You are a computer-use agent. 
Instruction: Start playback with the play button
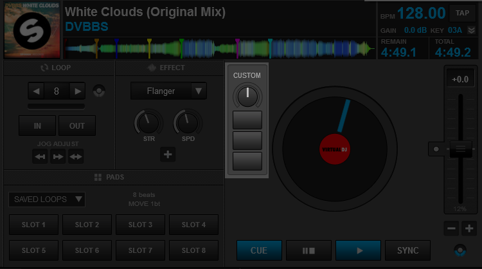pos(358,250)
